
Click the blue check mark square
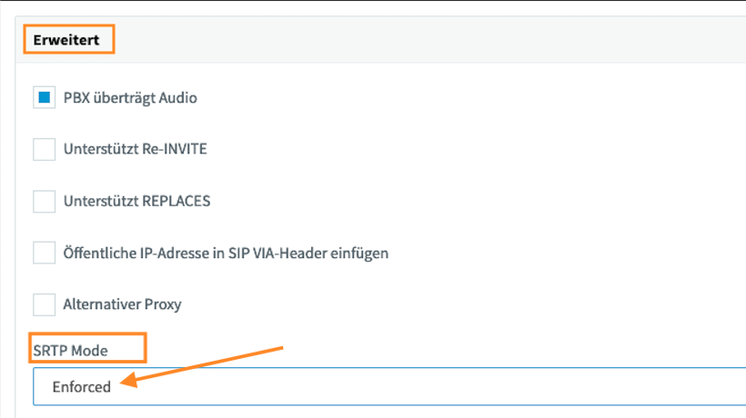pyautogui.click(x=45, y=97)
